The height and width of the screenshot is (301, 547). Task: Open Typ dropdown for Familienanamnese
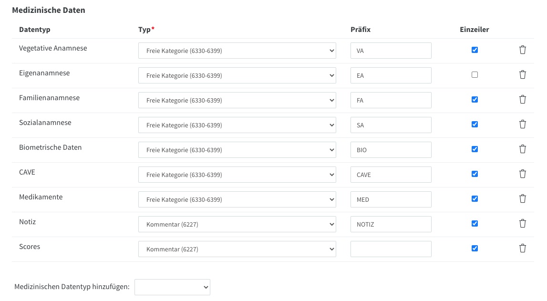point(237,100)
